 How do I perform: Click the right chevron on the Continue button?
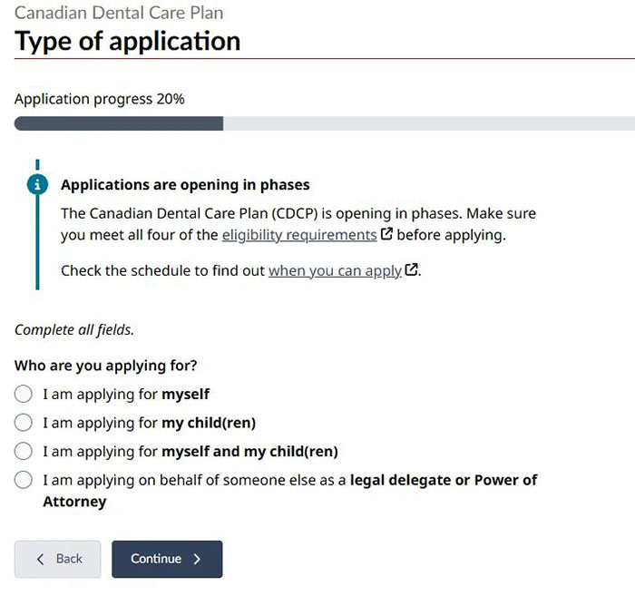pos(198,559)
